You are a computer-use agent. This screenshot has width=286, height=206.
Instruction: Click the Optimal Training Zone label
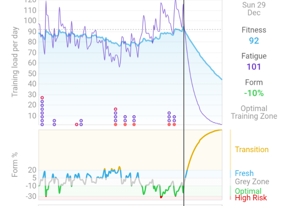click(254, 112)
